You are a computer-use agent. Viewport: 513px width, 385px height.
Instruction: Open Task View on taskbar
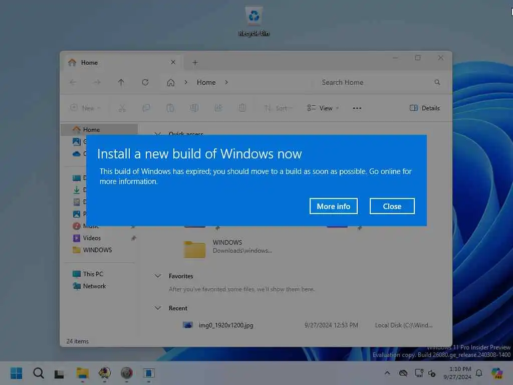click(x=59, y=373)
